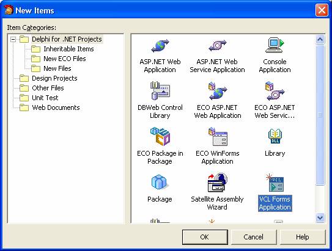Click the "ECO WinForms Application" label
This screenshot has width=332, height=251.
[218, 157]
